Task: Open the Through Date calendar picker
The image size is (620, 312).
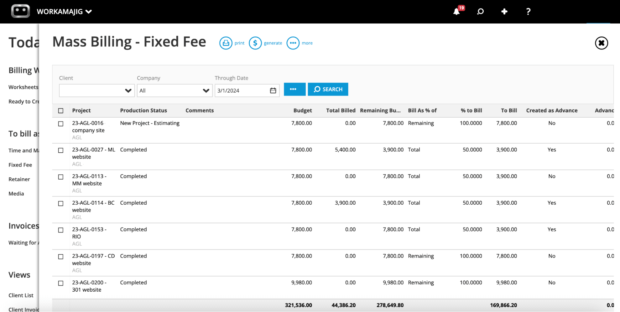Action: pyautogui.click(x=272, y=90)
